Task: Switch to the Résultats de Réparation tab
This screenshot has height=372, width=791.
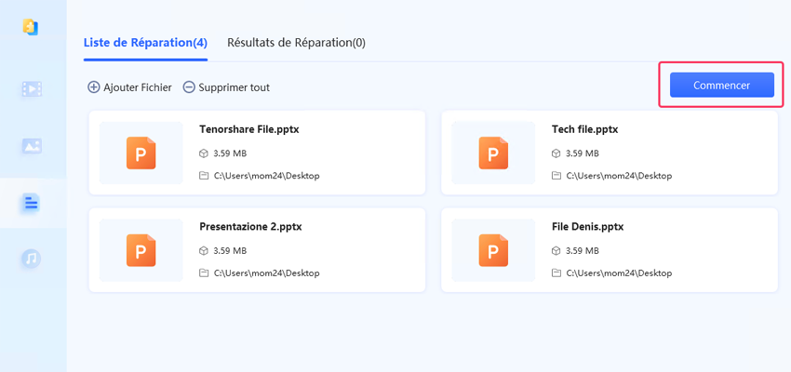Action: point(296,43)
